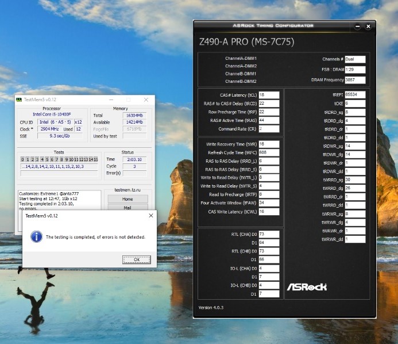Select the tRRD_L value field
Viewport: 398px width, 344px height.
tap(269, 161)
